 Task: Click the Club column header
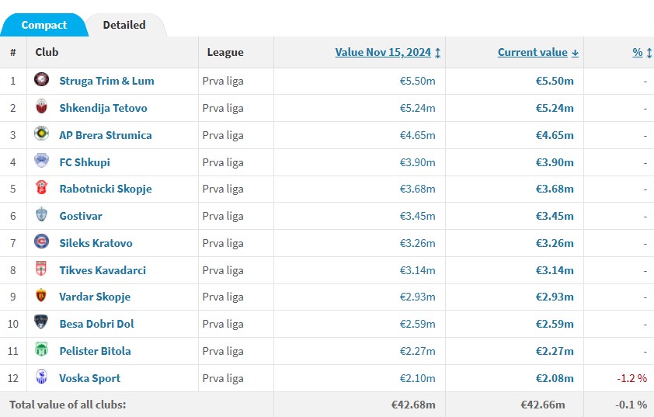point(47,52)
